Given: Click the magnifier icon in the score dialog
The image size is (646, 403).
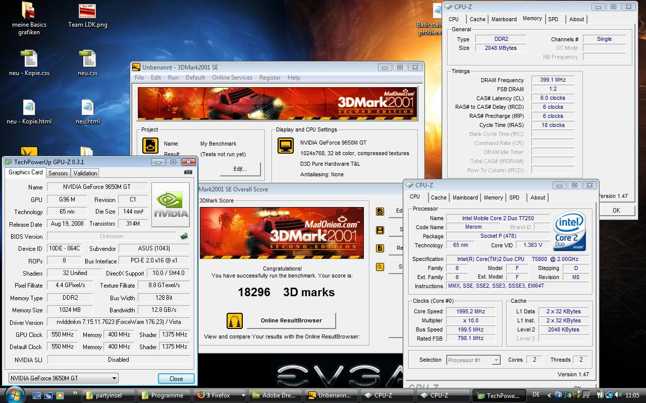Looking at the screenshot, I should click(380, 267).
